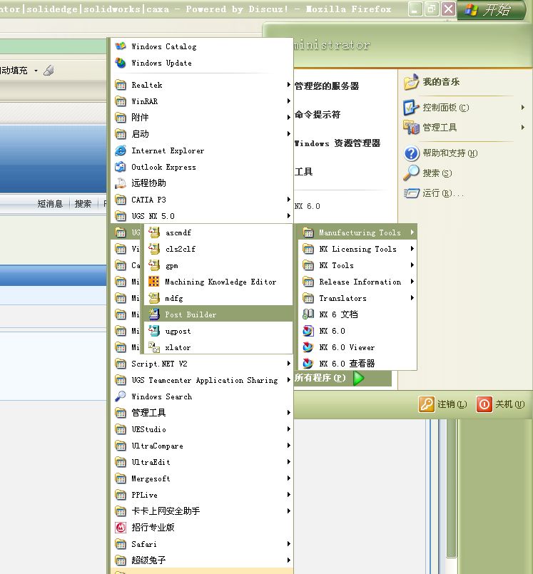Select the 超级兔子 program folder

coord(202,560)
